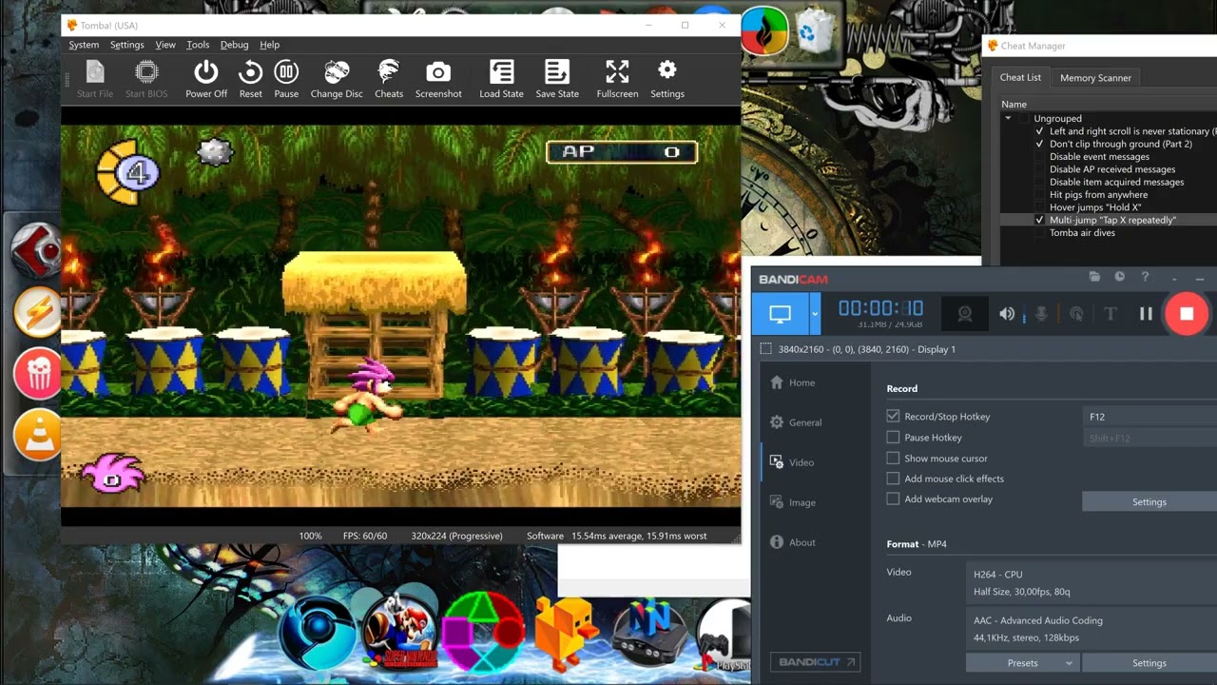Toggle Record/Stop Hotkey checkbox
This screenshot has height=685, width=1217.
[x=893, y=416]
